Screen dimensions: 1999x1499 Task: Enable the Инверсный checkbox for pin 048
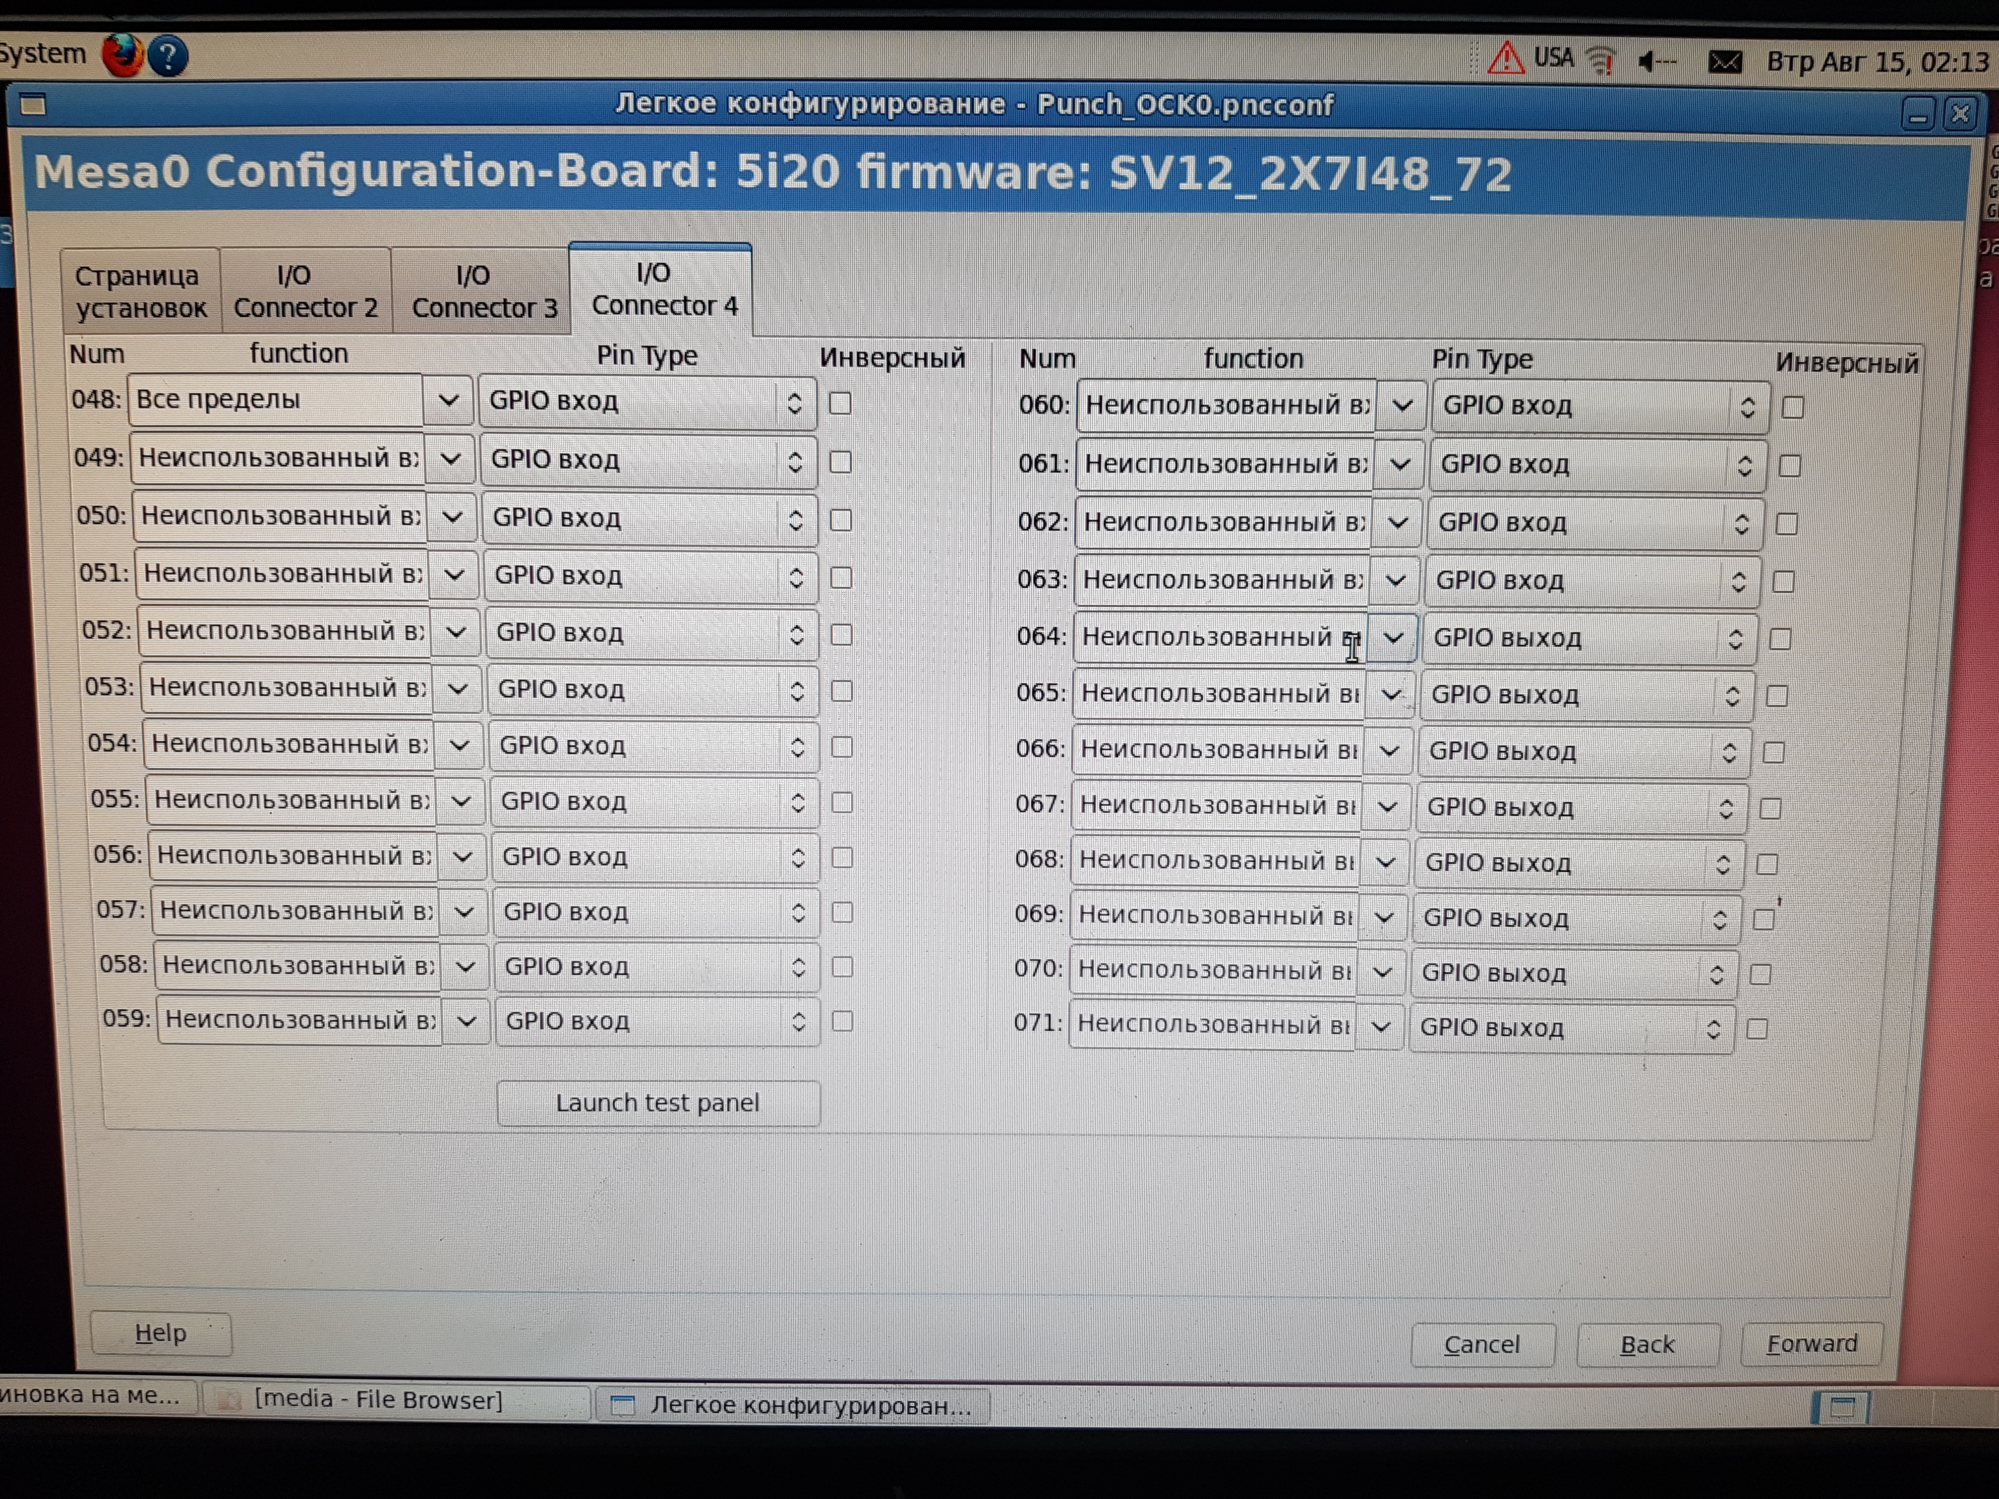click(840, 403)
